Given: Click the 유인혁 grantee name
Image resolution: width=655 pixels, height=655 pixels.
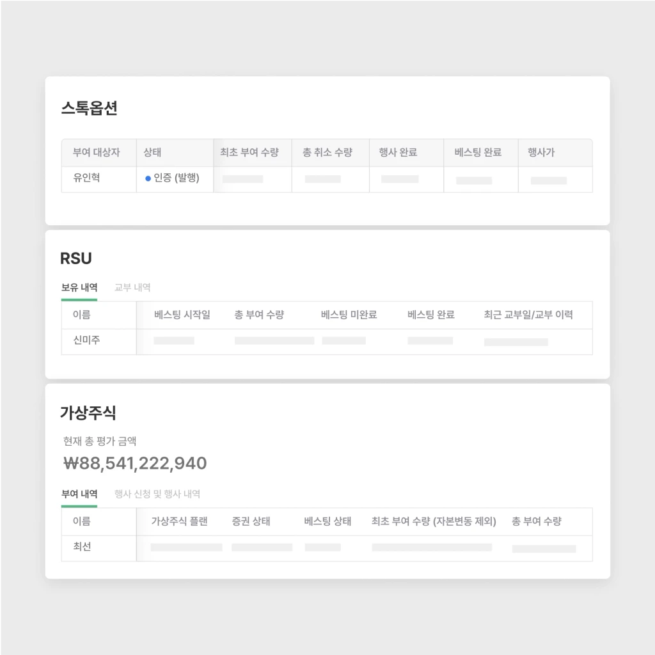Looking at the screenshot, I should (86, 178).
